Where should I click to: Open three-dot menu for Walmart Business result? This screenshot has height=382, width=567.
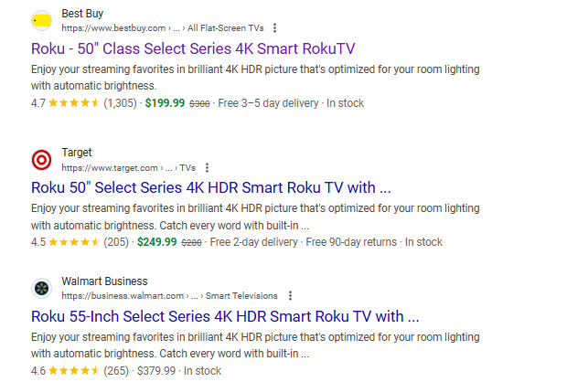coord(290,295)
